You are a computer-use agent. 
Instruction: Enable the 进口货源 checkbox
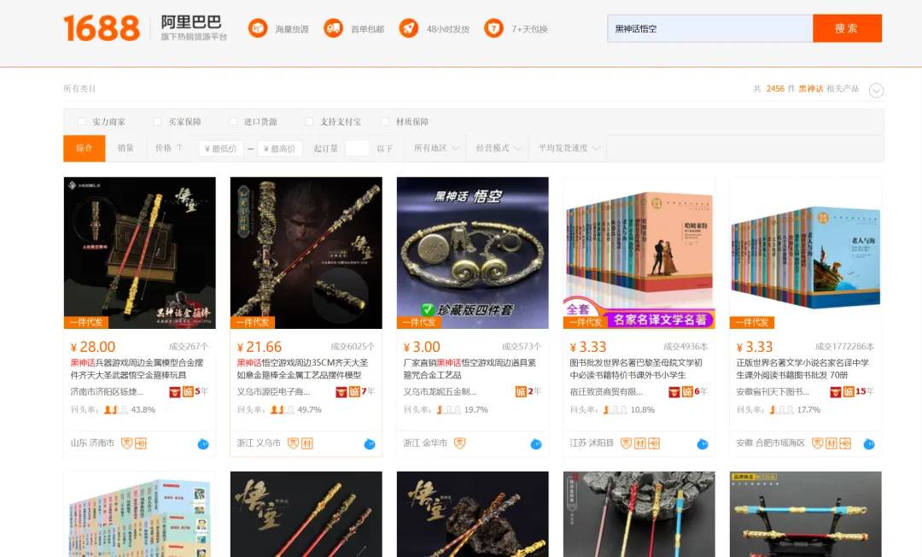[x=233, y=122]
